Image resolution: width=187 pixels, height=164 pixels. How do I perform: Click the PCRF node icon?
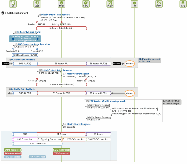[x=159, y=4]
